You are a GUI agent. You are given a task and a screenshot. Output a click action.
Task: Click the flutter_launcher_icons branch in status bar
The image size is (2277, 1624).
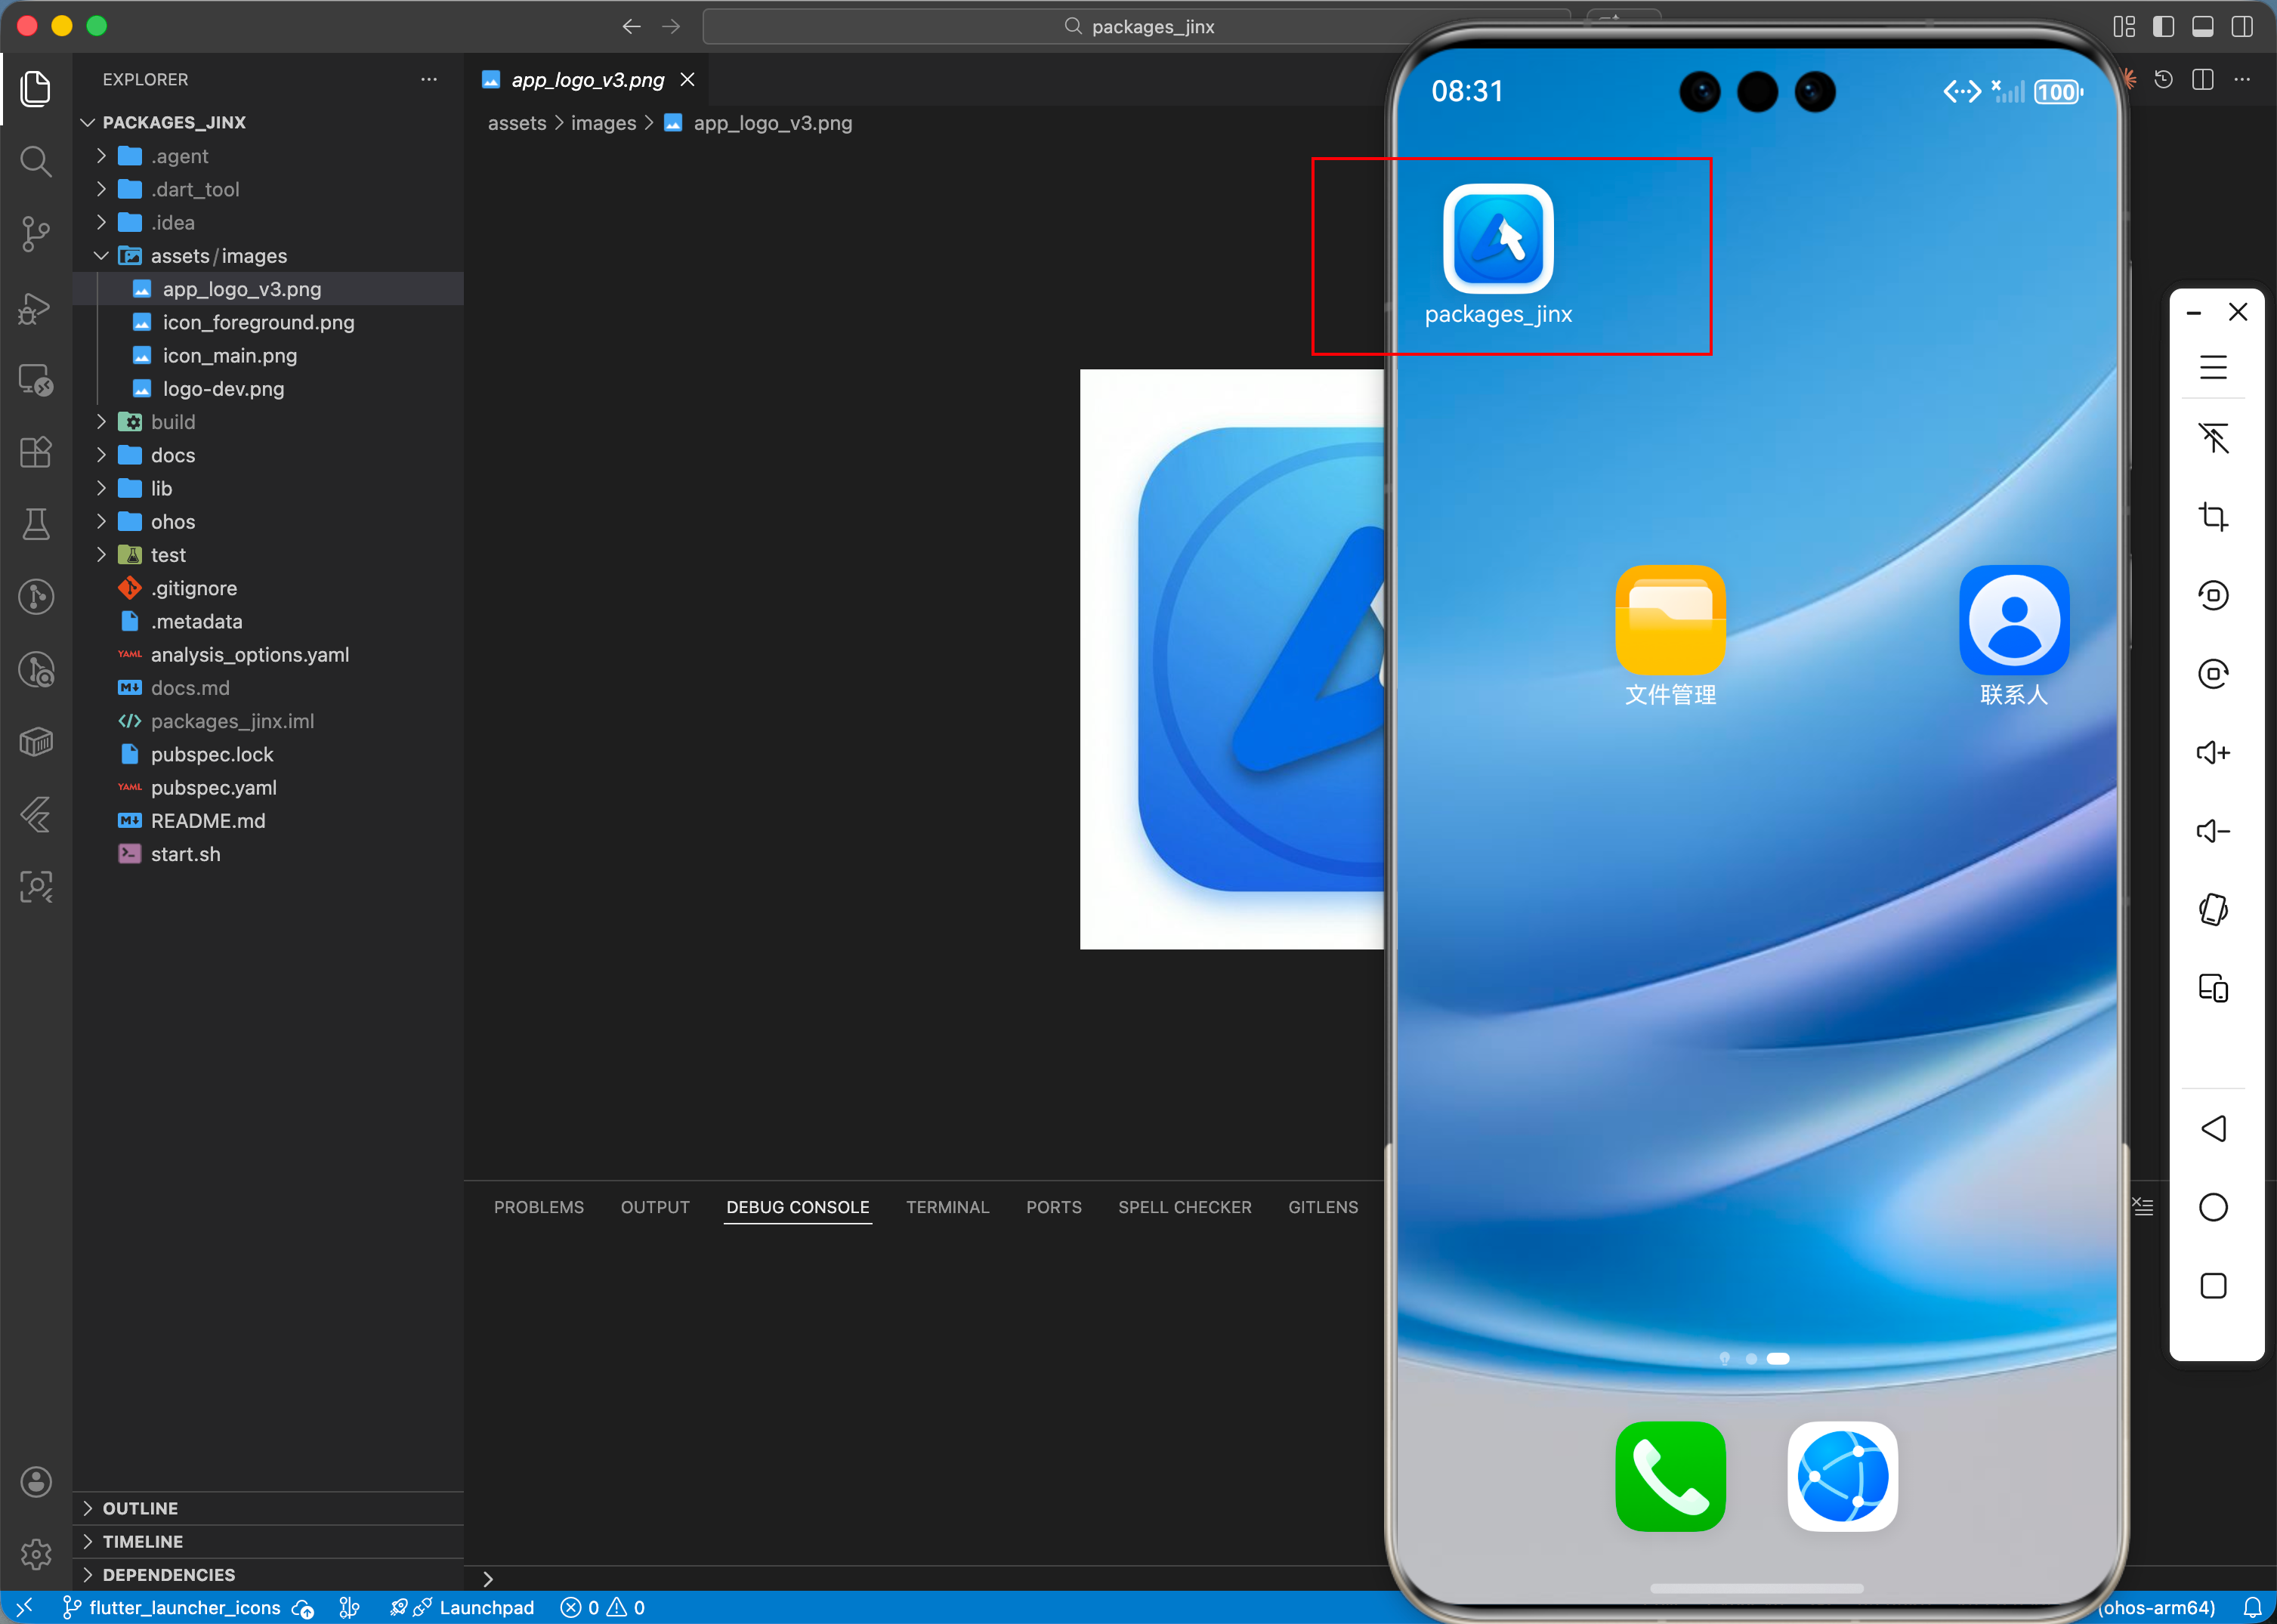click(184, 1607)
